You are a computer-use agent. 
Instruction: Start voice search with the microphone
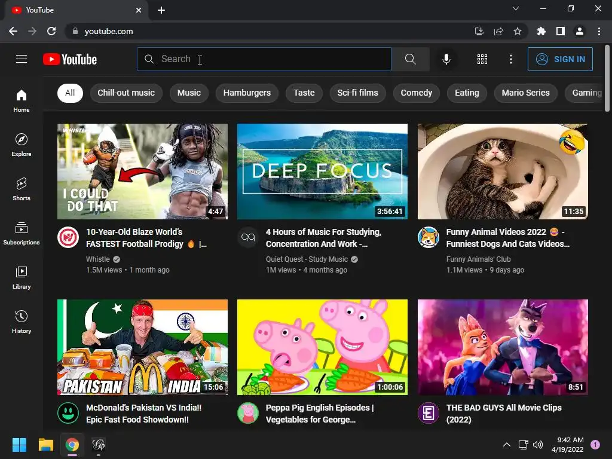(446, 59)
